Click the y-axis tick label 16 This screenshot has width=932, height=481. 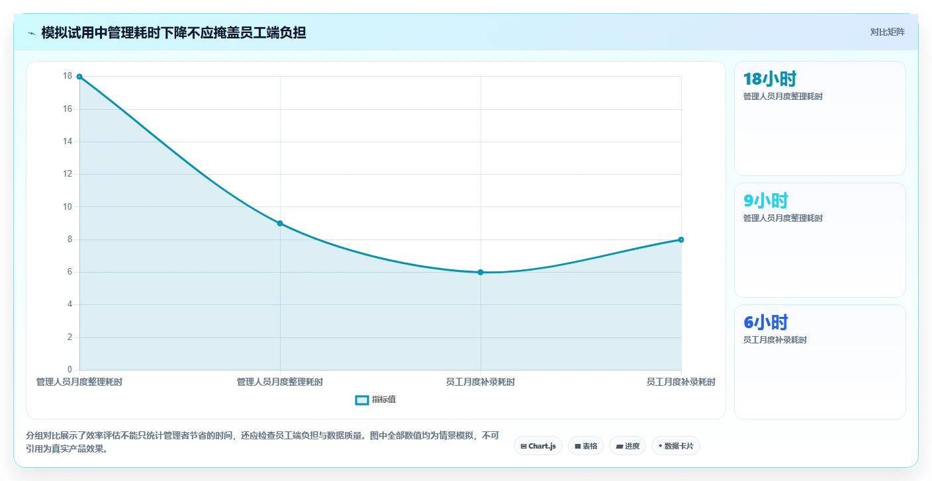[68, 109]
